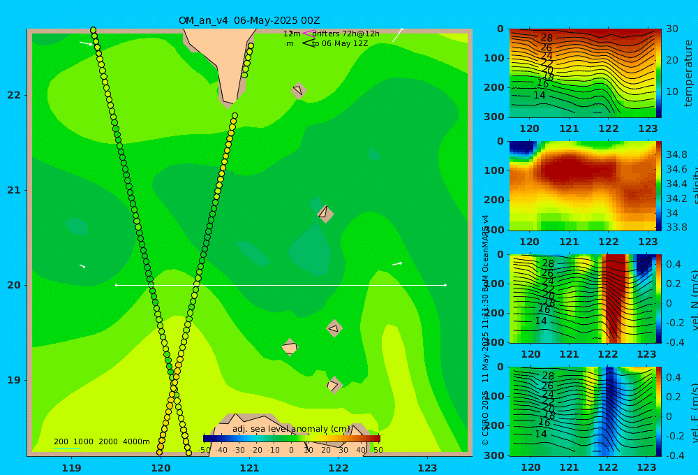Image resolution: width=698 pixels, height=475 pixels.
Task: Open the salinity section panel
Action: point(582,186)
